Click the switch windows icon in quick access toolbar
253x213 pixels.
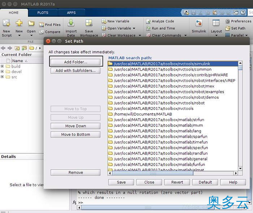click(236, 12)
